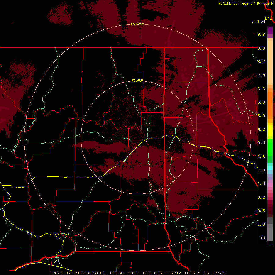
Task: Click the "TH" threshold label on the scale
Action: click(x=262, y=238)
